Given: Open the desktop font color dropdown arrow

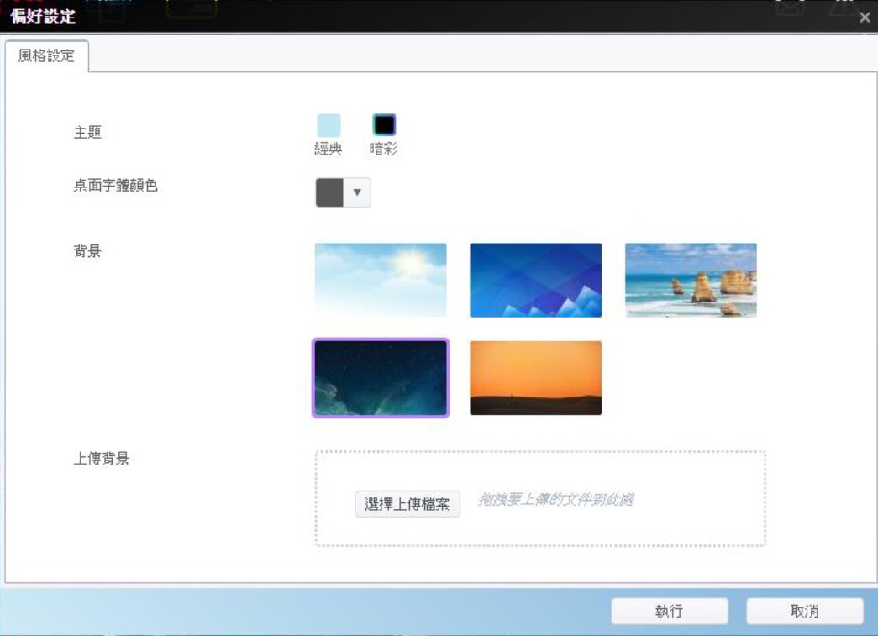Looking at the screenshot, I should click(357, 192).
